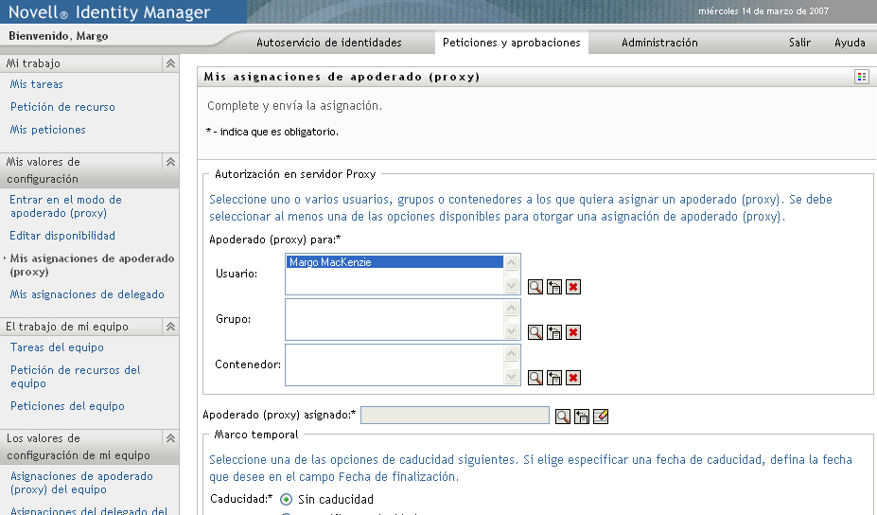This screenshot has width=877, height=515.
Task: Open the portlet options icon in title bar
Action: pos(862,77)
